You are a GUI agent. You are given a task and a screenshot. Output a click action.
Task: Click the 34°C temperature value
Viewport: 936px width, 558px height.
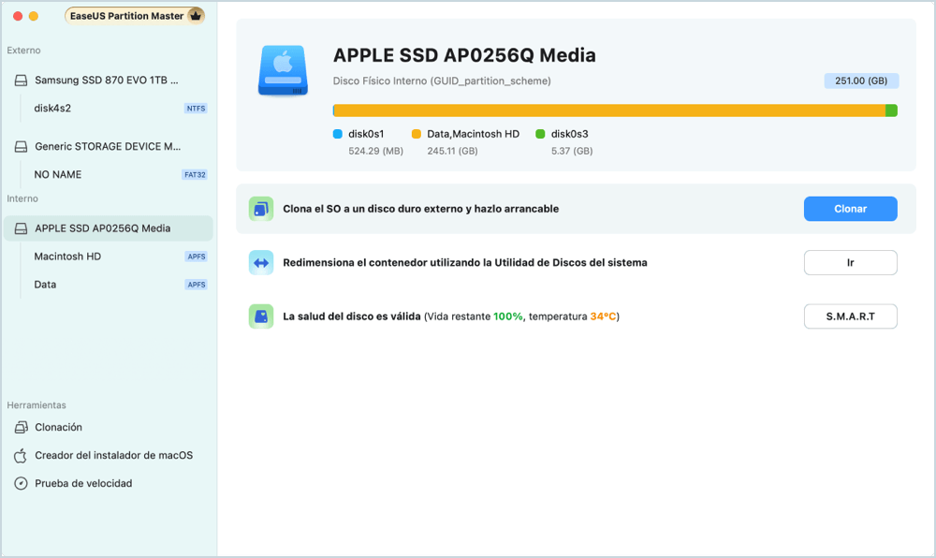(x=603, y=316)
